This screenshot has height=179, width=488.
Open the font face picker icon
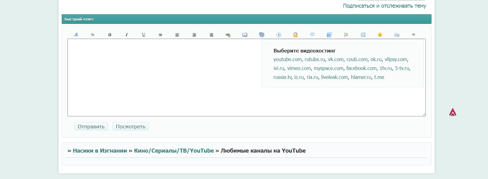pyautogui.click(x=76, y=35)
